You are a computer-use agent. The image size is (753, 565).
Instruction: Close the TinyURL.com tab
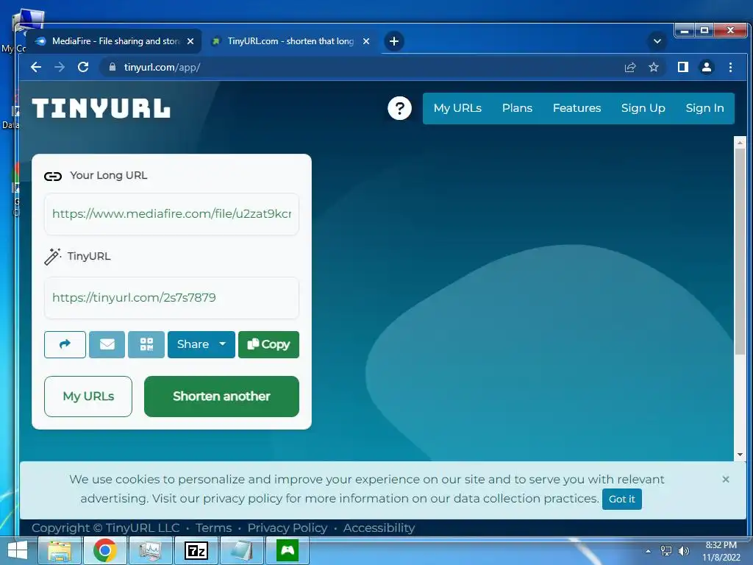click(x=366, y=41)
